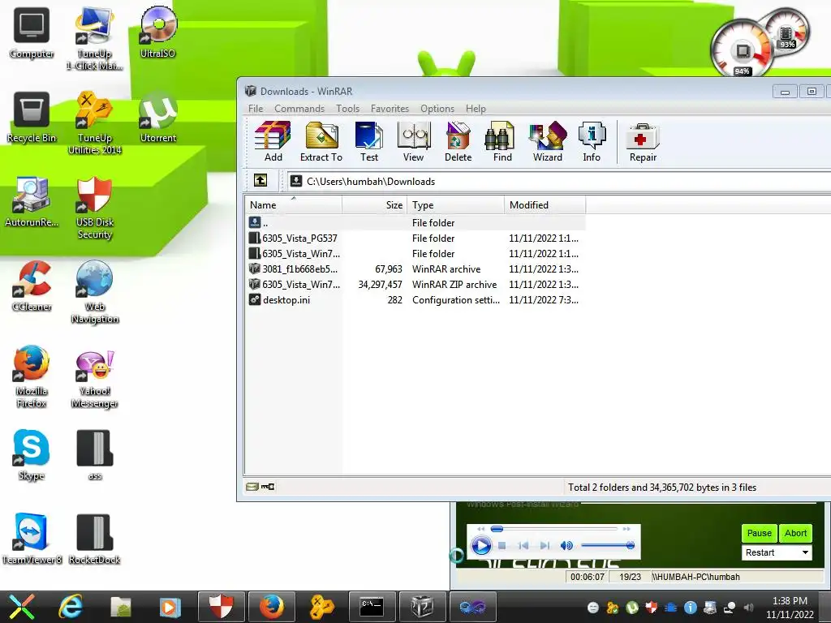831x623 pixels.
Task: Open the Options menu
Action: tap(437, 108)
